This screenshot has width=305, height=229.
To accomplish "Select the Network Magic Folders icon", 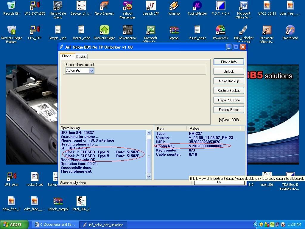I will click(x=11, y=34).
